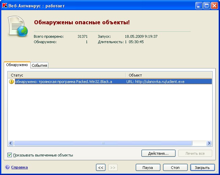Click the horizontal scrollbar thumb in the list
The image size is (220, 175).
coord(103,143)
